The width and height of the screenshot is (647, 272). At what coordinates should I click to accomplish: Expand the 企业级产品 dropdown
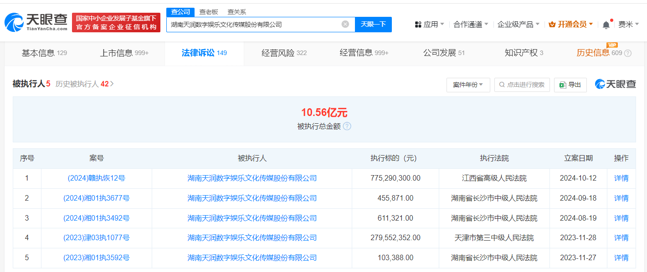click(518, 25)
